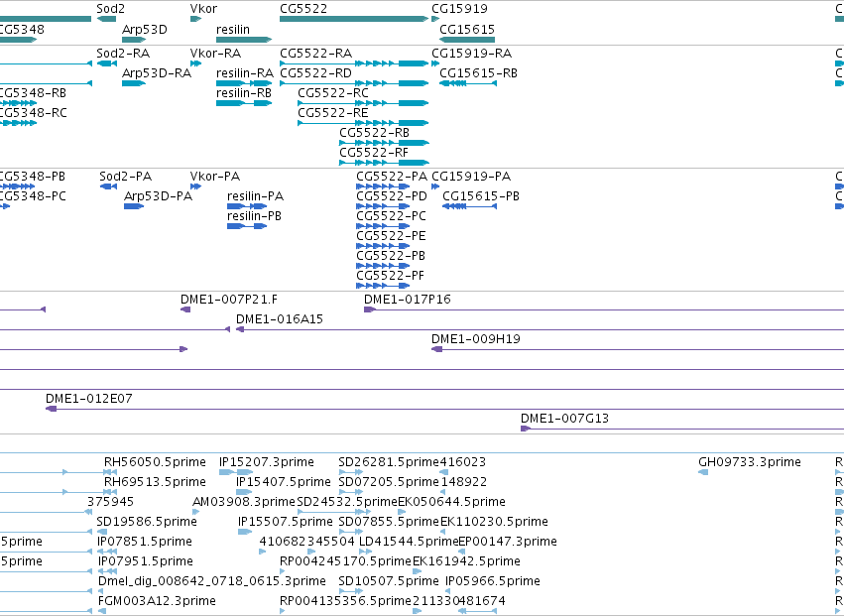
Task: Click the AM03908.3prime EST label
Action: coord(244,502)
